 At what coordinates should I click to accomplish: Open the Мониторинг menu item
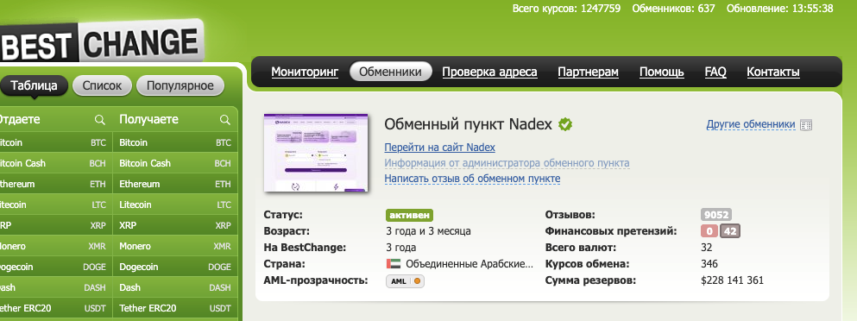(x=305, y=72)
